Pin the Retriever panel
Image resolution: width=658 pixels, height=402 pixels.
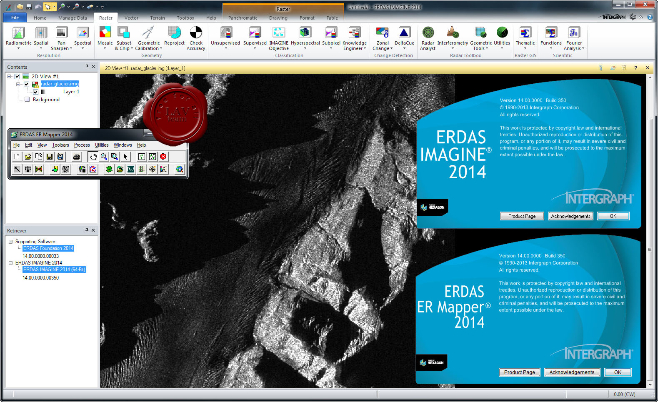pyautogui.click(x=87, y=230)
